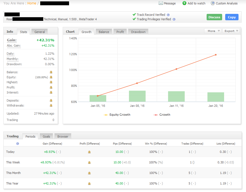
Task: Click locked profit icon in Today row
Action: pyautogui.click(x=89, y=152)
